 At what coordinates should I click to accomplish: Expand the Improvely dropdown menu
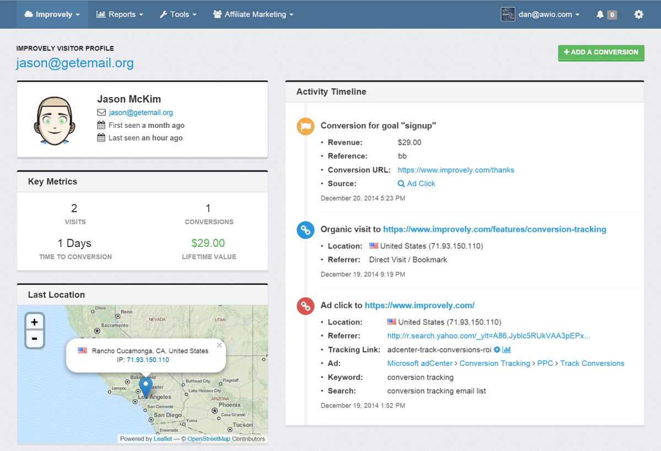point(52,14)
